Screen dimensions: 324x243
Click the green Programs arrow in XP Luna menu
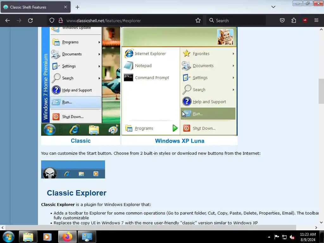(175, 128)
